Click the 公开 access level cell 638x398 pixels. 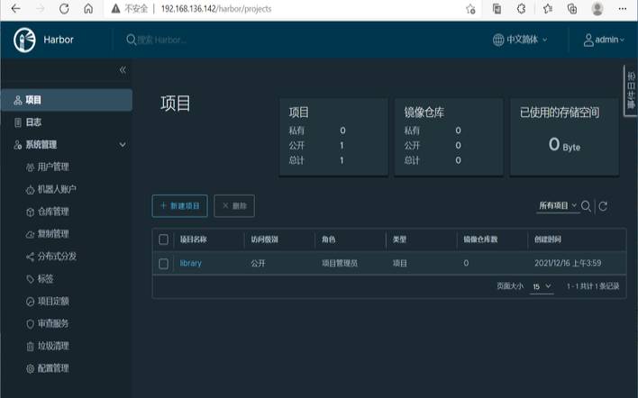[258, 264]
